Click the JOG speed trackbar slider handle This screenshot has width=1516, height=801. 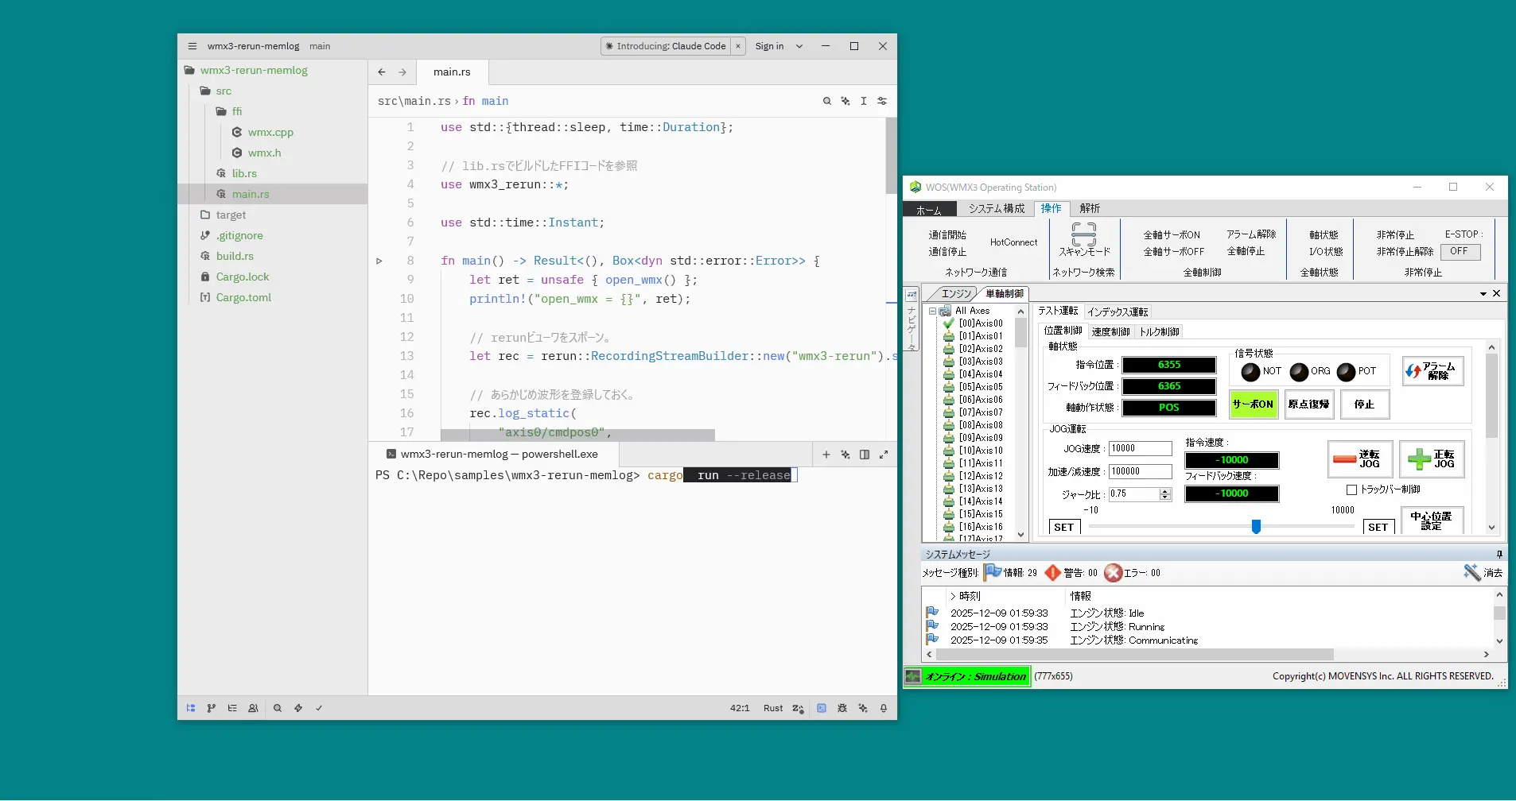coord(1256,526)
